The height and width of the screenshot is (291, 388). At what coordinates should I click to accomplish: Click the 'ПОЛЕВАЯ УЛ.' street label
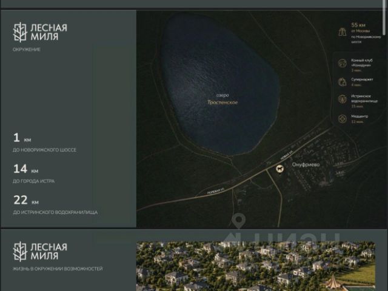pos(215,190)
